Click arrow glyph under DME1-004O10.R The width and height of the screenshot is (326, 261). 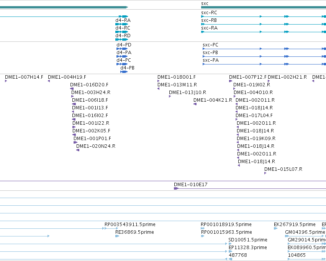tap(235, 96)
